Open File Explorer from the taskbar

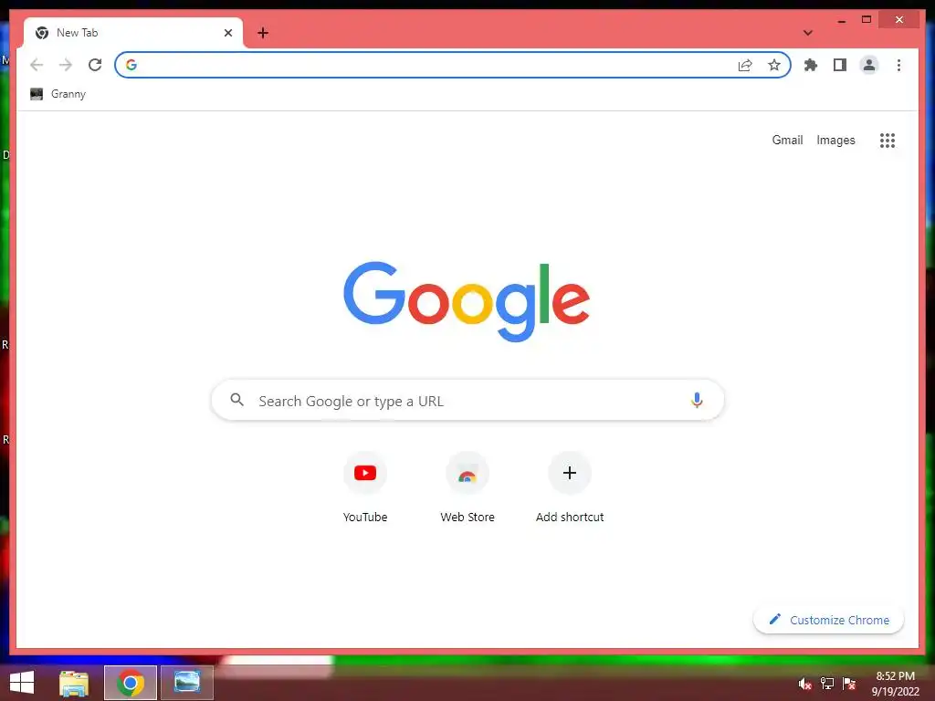[x=74, y=683]
